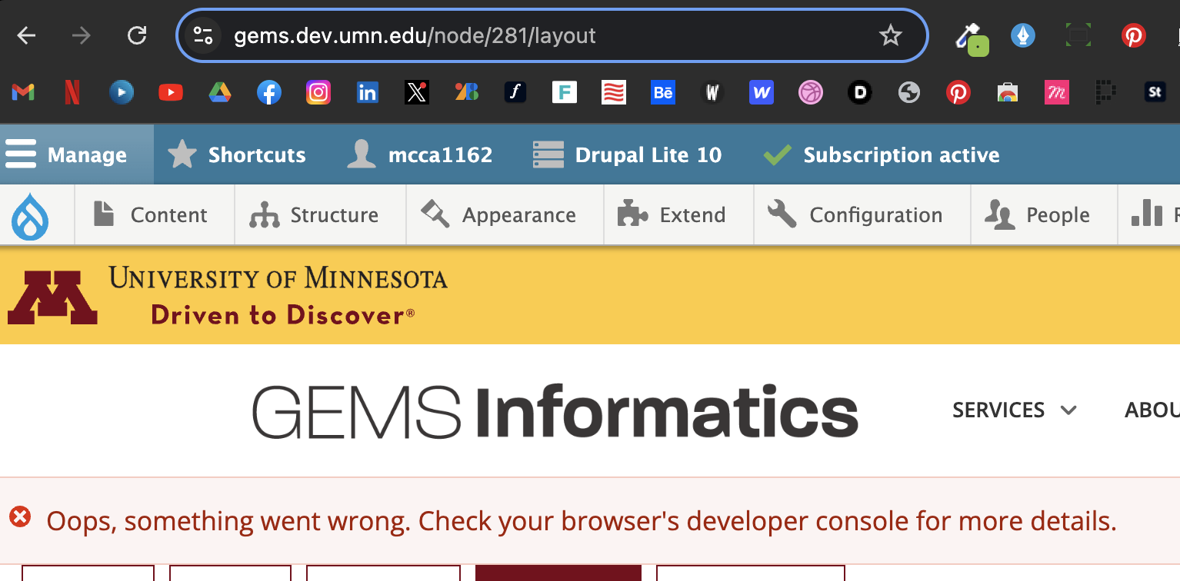Expand the SERVICES dropdown menu

coord(1014,410)
